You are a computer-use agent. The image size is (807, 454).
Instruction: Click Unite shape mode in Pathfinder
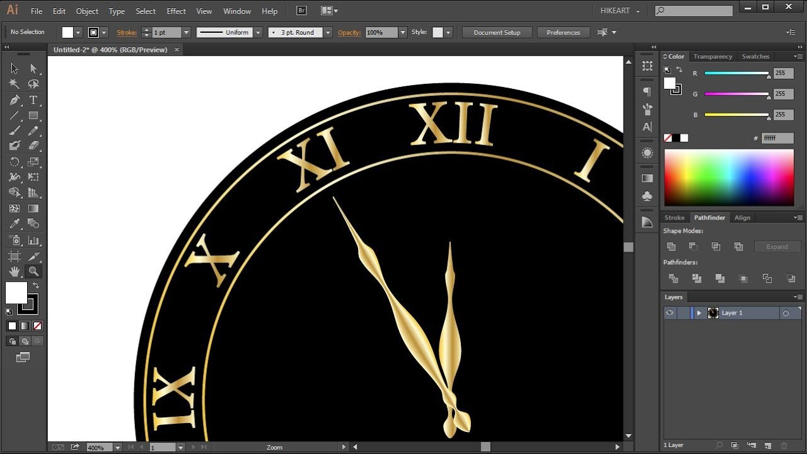[671, 247]
